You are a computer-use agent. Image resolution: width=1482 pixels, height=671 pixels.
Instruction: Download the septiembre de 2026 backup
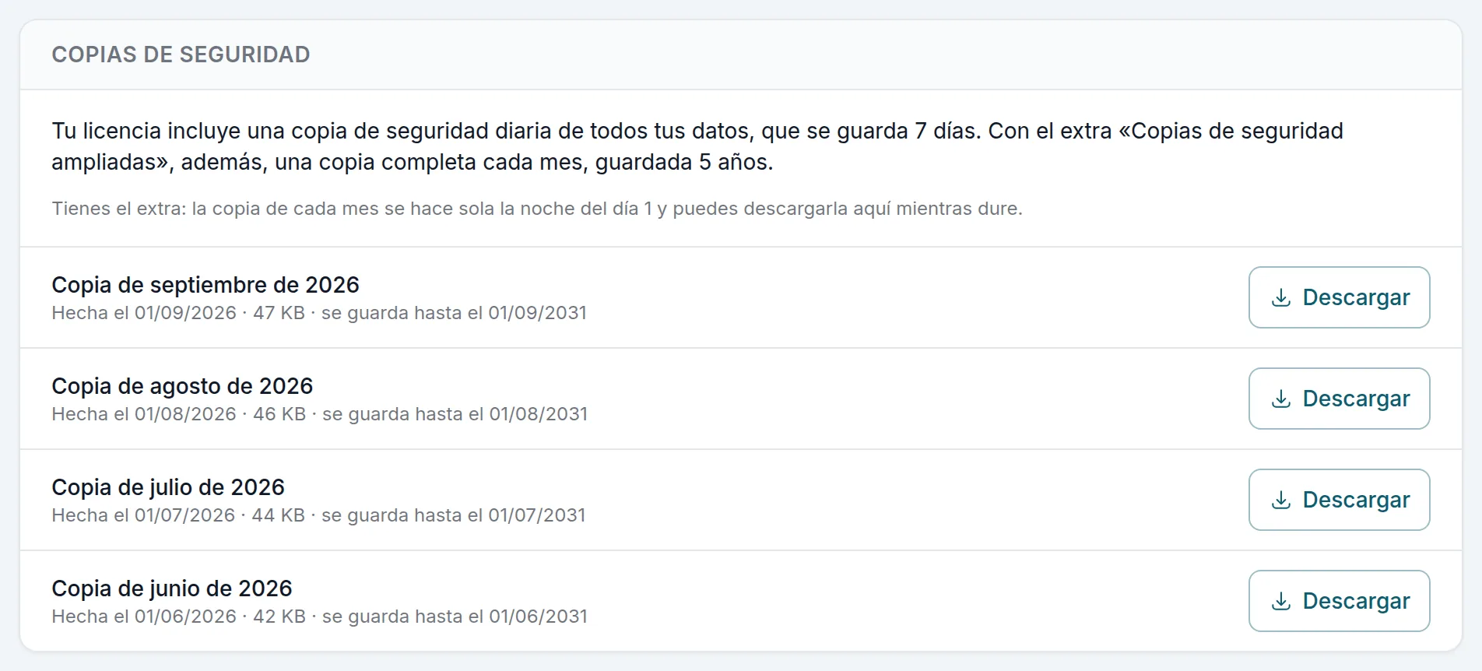1339,297
